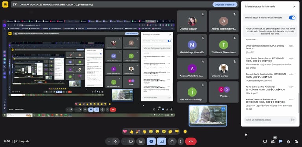Click the red hang up button inside shared screen

[x=113, y=110]
